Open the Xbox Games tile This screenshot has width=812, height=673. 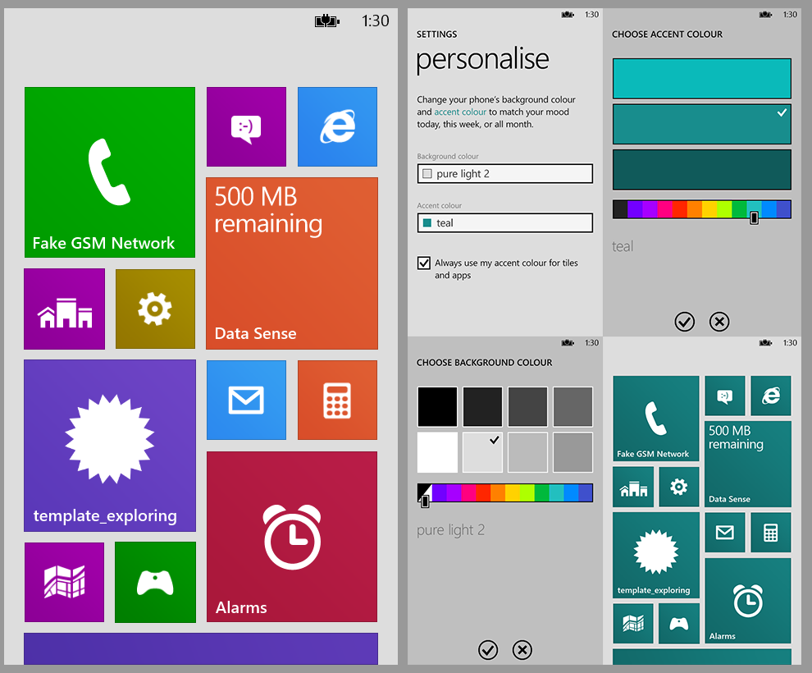[155, 582]
